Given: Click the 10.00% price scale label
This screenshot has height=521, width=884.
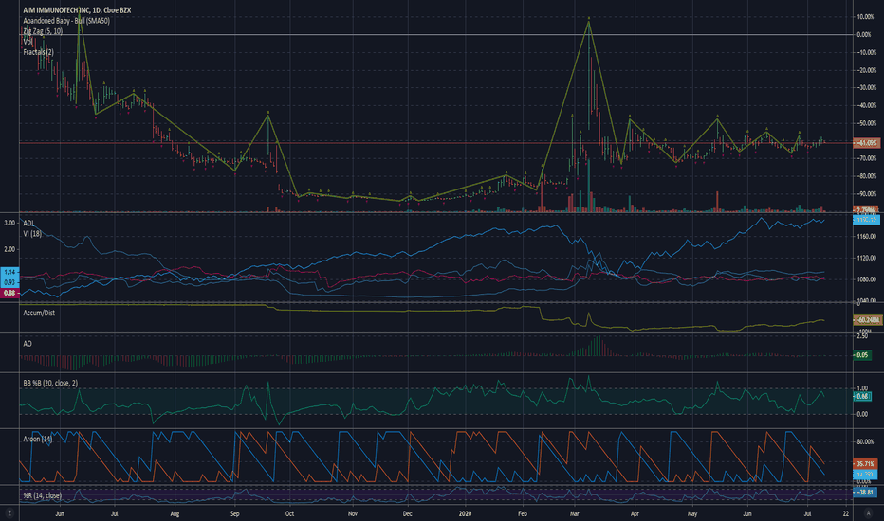Looking at the screenshot, I should pyautogui.click(x=865, y=17).
